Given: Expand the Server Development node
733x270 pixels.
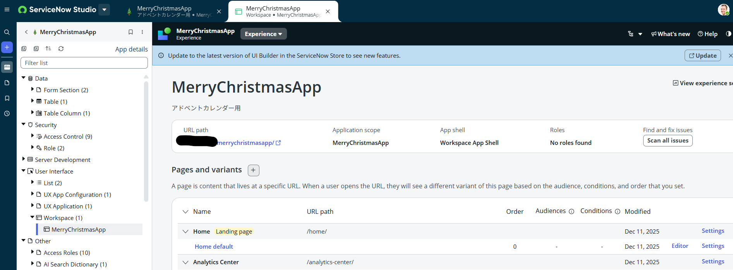Looking at the screenshot, I should coord(24,159).
